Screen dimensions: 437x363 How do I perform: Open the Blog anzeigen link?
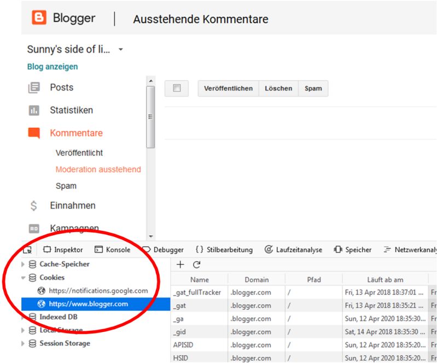point(53,67)
